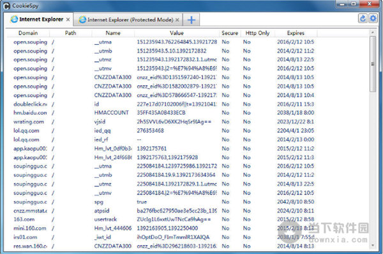This screenshot has width=383, height=254.
Task: Click the expiry 2042/8/10 8:50
Action: click(296, 202)
